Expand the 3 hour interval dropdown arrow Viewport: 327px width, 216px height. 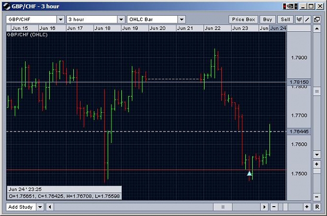click(x=121, y=19)
